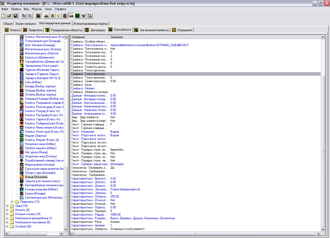
Task: Select Незрячая мина (Dummy) ability
Action: 41,156
